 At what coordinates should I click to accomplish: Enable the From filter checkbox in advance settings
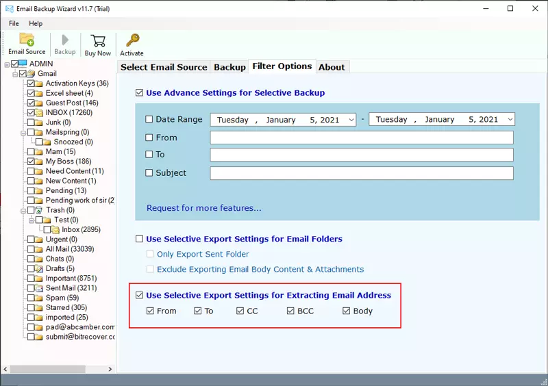coord(149,138)
